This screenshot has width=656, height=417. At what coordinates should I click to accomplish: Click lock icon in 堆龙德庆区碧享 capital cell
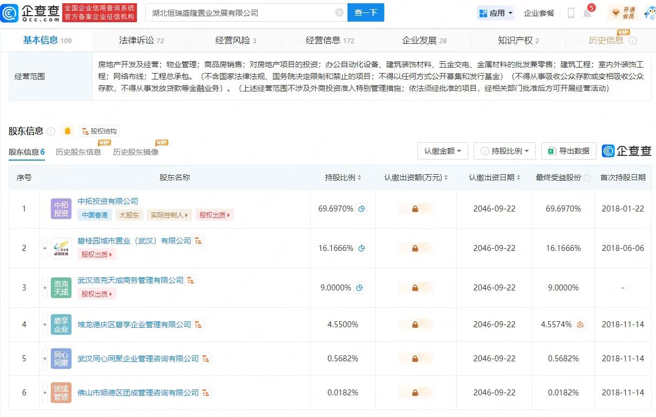coord(415,325)
